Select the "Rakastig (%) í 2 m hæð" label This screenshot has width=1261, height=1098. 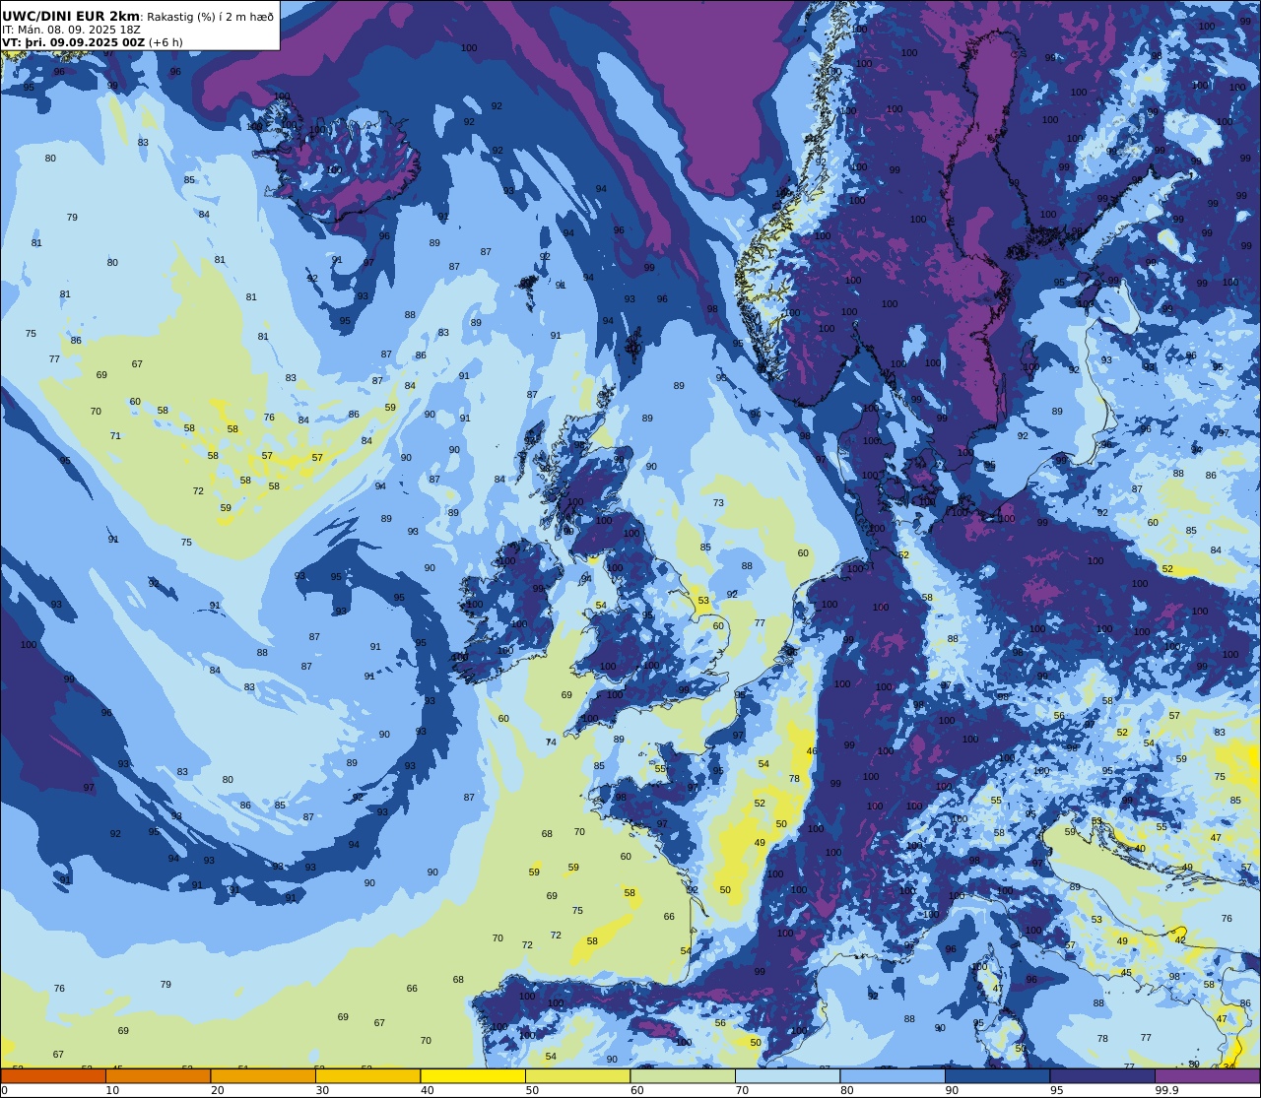(x=210, y=17)
